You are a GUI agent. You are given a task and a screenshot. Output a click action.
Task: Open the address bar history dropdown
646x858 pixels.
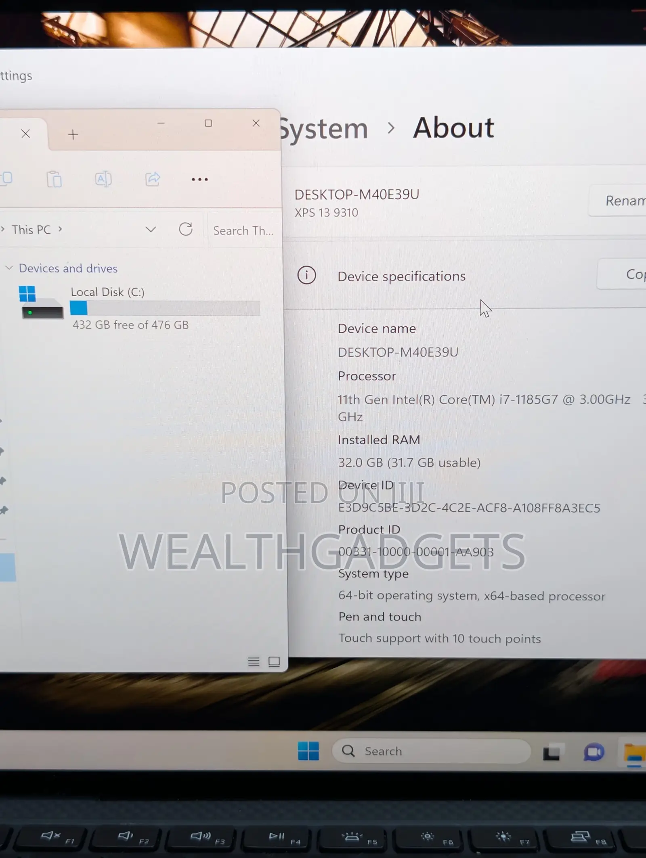click(x=151, y=230)
